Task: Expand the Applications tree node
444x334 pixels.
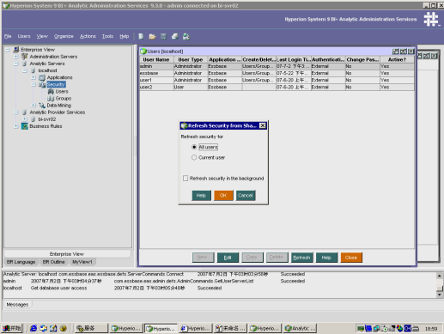Action: tap(33, 77)
